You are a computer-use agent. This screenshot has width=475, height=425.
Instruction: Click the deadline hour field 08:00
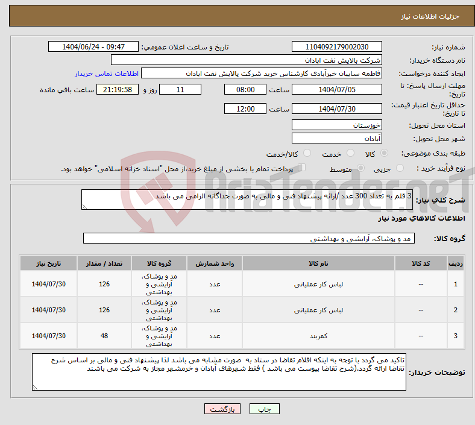point(245,89)
